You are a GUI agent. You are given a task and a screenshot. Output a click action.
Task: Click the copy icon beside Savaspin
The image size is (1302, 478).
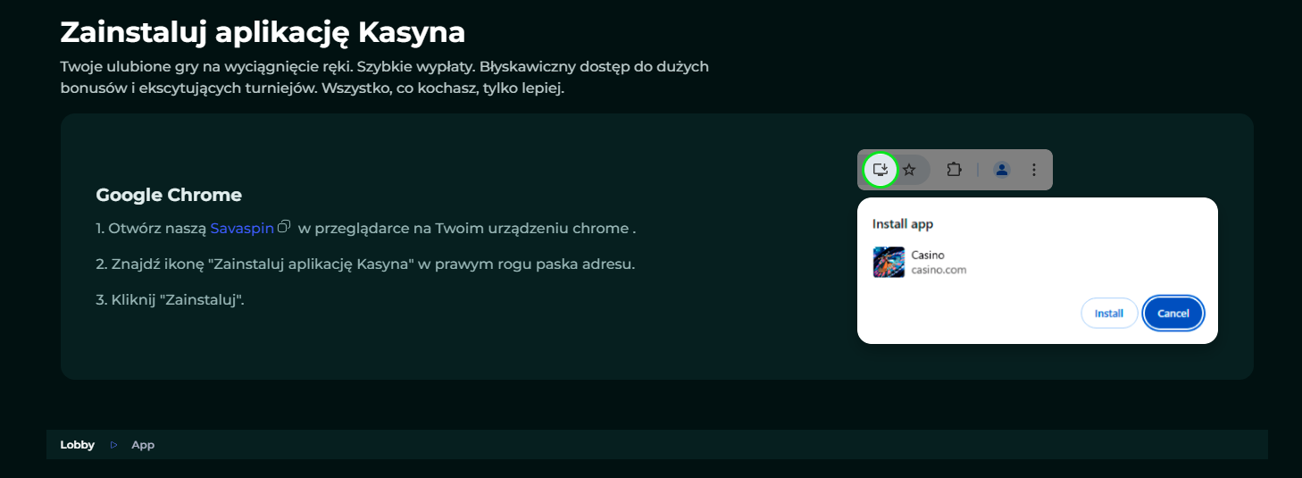tap(284, 226)
